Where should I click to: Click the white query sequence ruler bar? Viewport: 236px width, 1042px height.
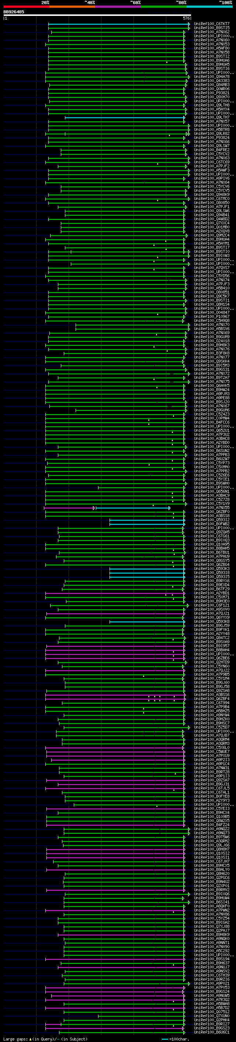point(97,16)
